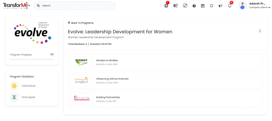Click the user profile avatar

(x=242, y=6)
